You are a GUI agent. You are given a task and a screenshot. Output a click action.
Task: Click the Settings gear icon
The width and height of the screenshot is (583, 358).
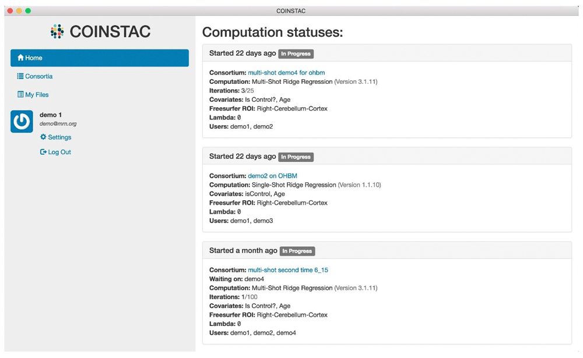click(44, 137)
